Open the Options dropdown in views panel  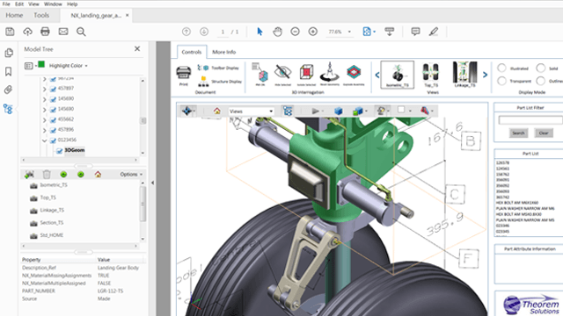click(x=131, y=174)
